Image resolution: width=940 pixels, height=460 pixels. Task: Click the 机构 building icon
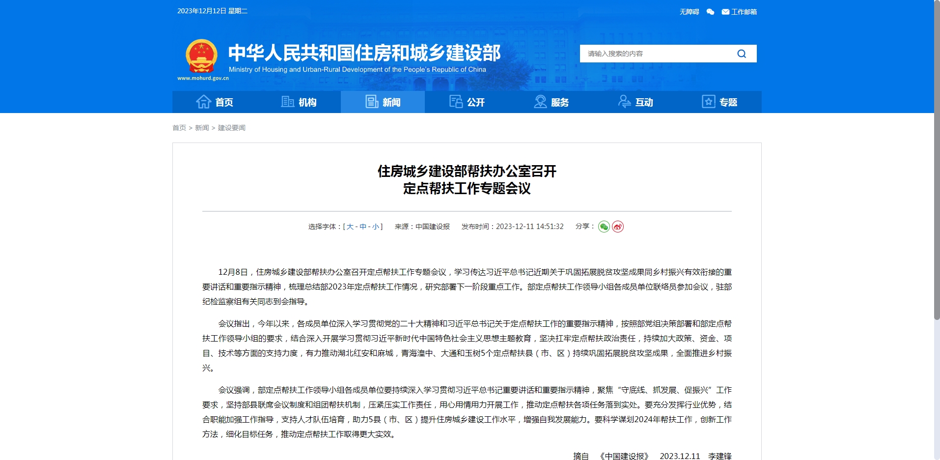tap(287, 102)
